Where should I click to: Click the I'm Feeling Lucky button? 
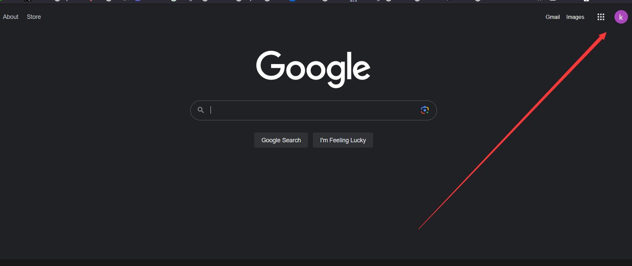click(343, 140)
